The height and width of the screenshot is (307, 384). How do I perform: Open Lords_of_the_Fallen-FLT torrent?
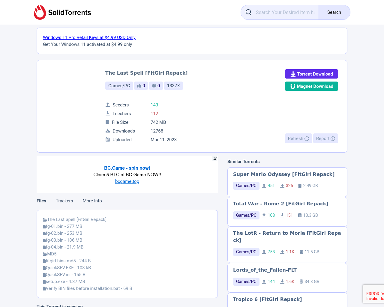tap(265, 270)
